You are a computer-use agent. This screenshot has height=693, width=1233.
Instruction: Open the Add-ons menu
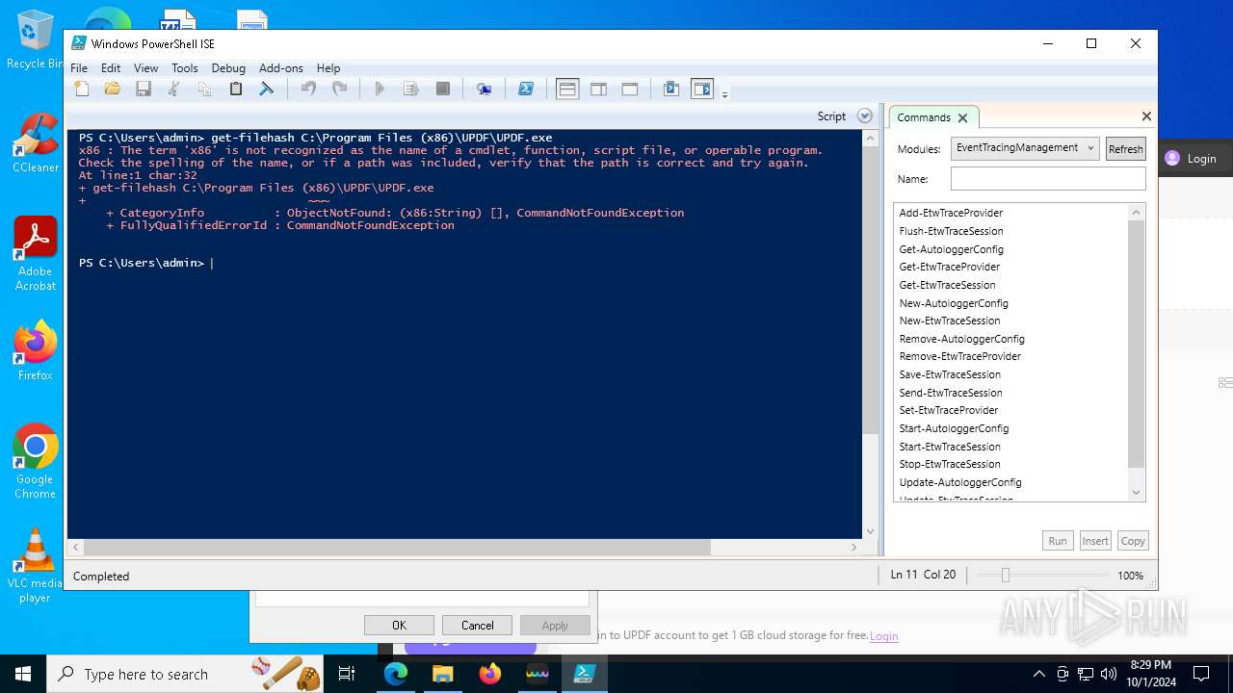pyautogui.click(x=281, y=68)
